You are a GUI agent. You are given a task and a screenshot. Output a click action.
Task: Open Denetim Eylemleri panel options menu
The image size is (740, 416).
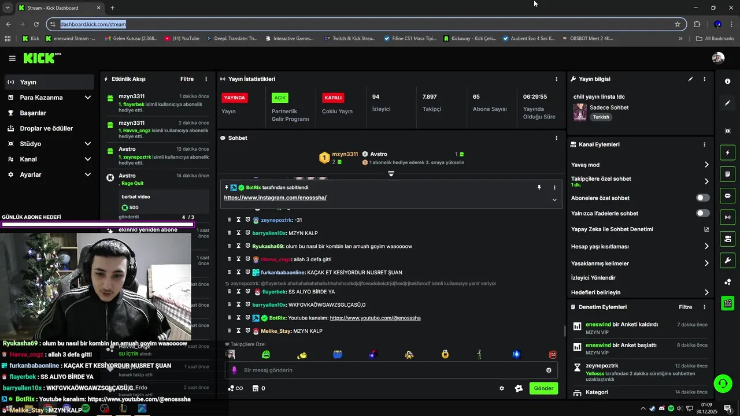click(704, 307)
